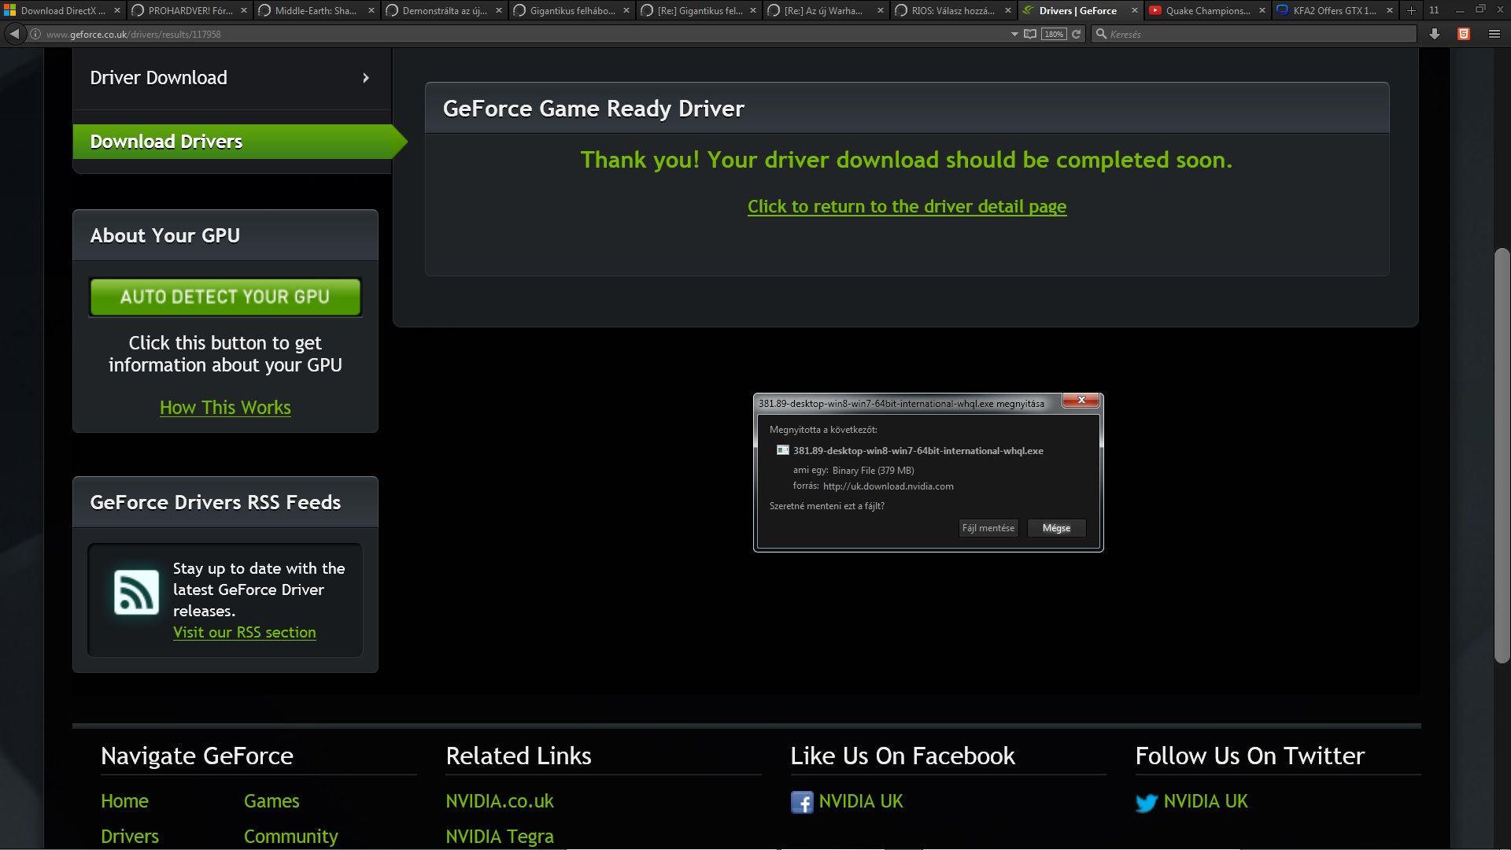Switch to the Gigantikus felhábo... tab

coord(571,10)
